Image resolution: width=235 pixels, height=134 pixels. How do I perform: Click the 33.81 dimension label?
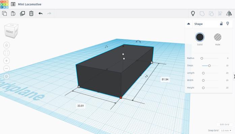point(81,106)
